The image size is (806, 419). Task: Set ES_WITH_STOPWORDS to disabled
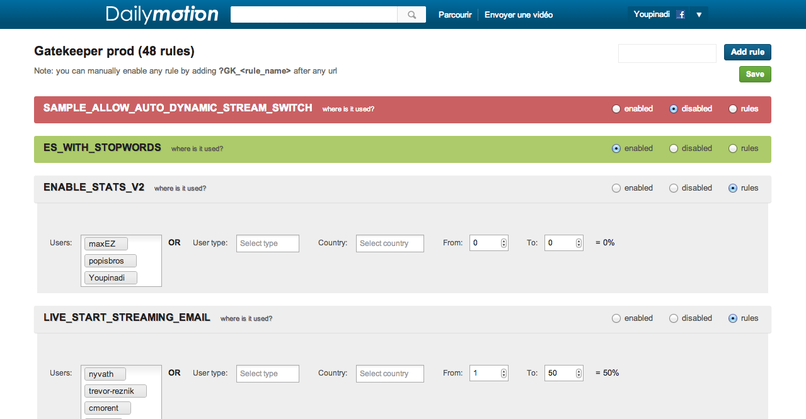click(x=674, y=148)
